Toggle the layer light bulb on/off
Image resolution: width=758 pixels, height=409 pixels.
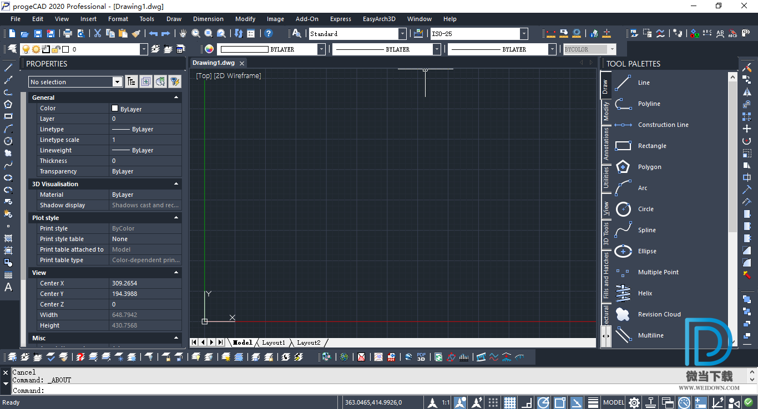[x=26, y=49]
